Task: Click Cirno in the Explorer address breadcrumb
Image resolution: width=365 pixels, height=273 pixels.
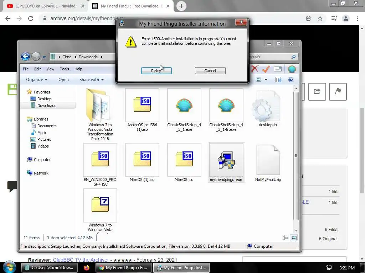Action: (67, 57)
